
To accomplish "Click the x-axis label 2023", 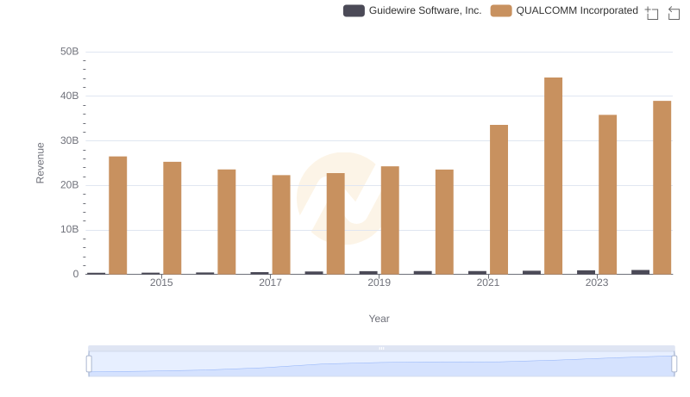I will click(596, 282).
